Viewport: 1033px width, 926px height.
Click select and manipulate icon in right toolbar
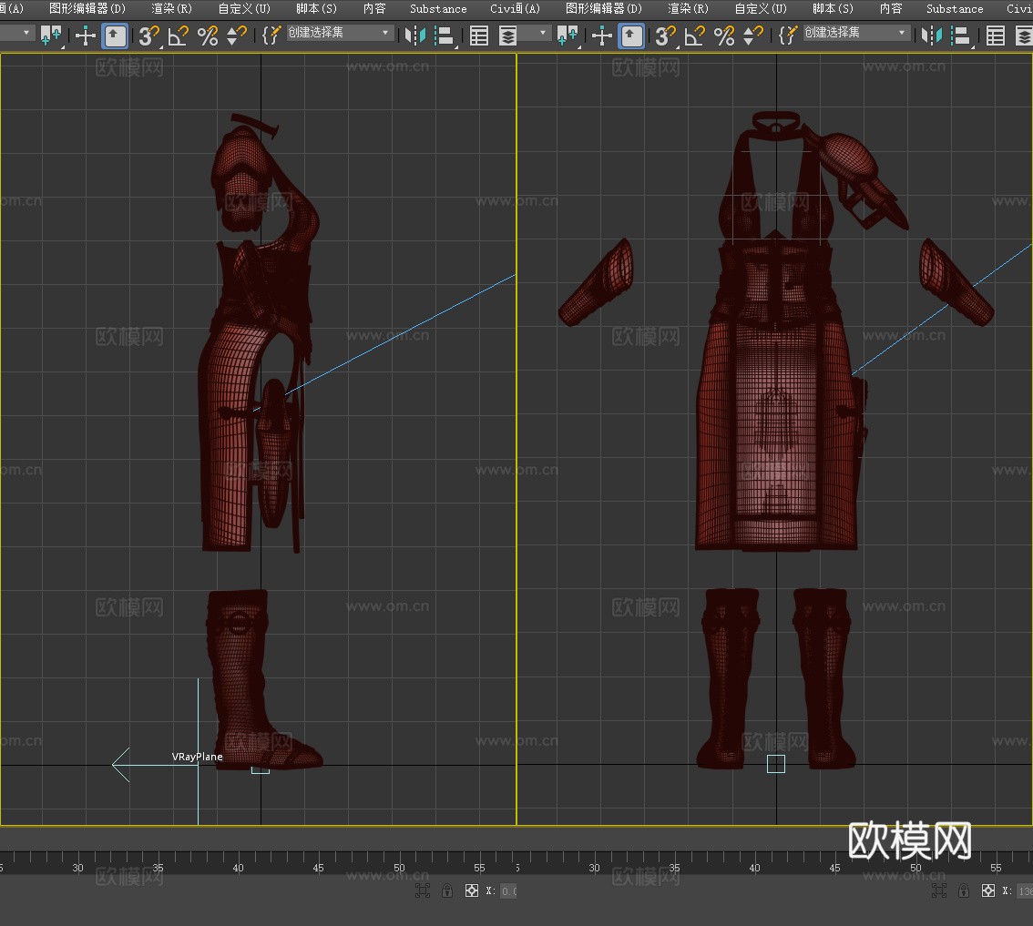(x=602, y=36)
